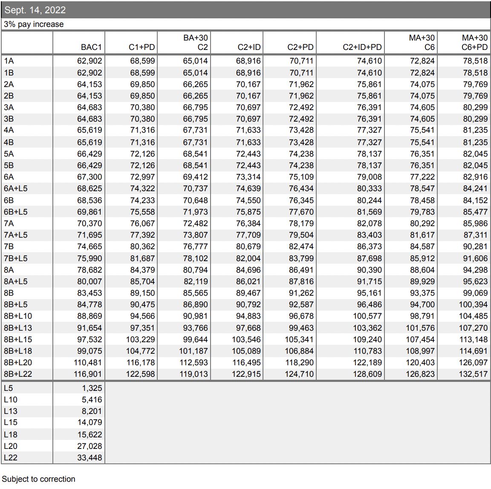Select the L22 longevity value 33,448
This screenshot has width=491, height=489.
[90, 458]
